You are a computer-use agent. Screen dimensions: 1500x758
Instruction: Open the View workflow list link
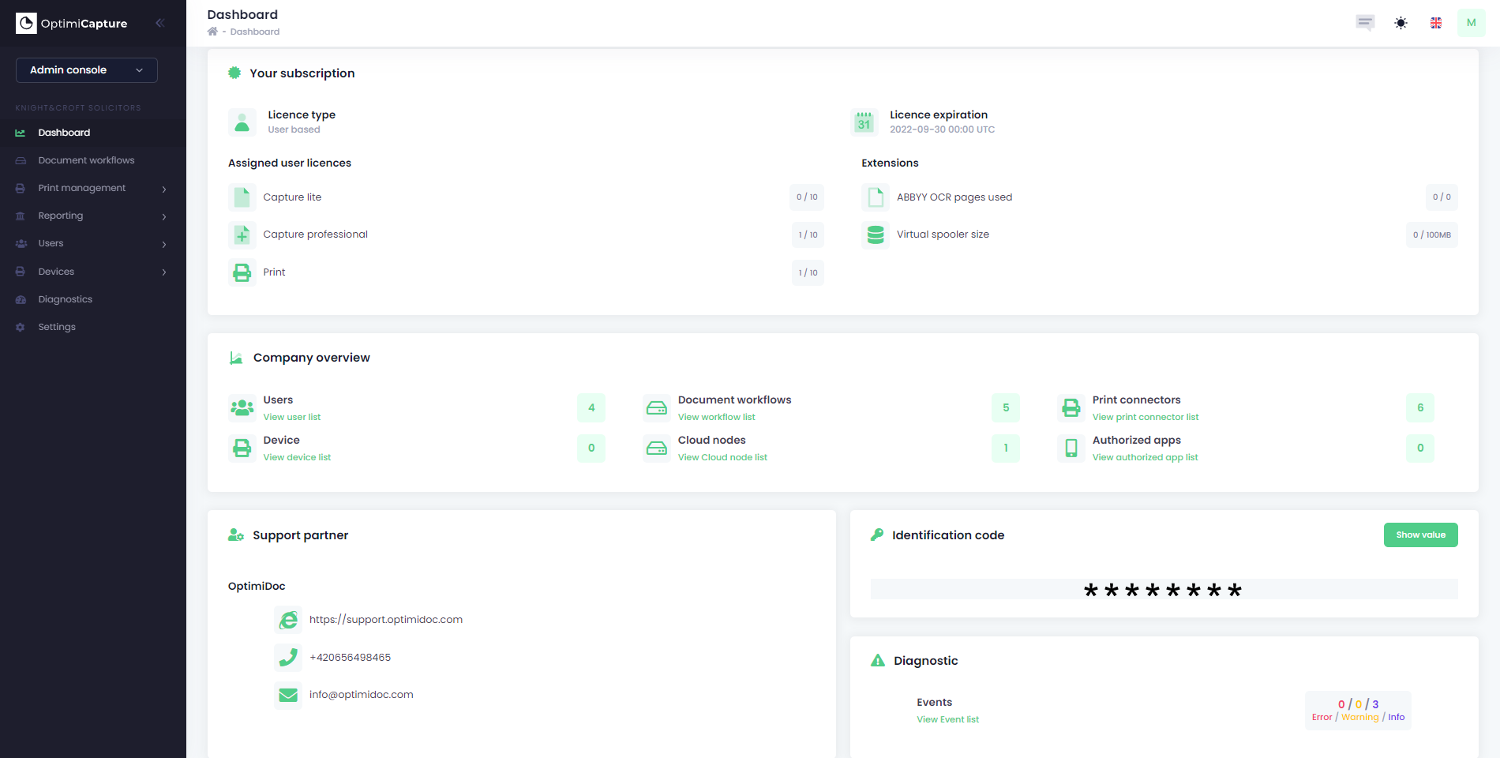[x=717, y=417]
